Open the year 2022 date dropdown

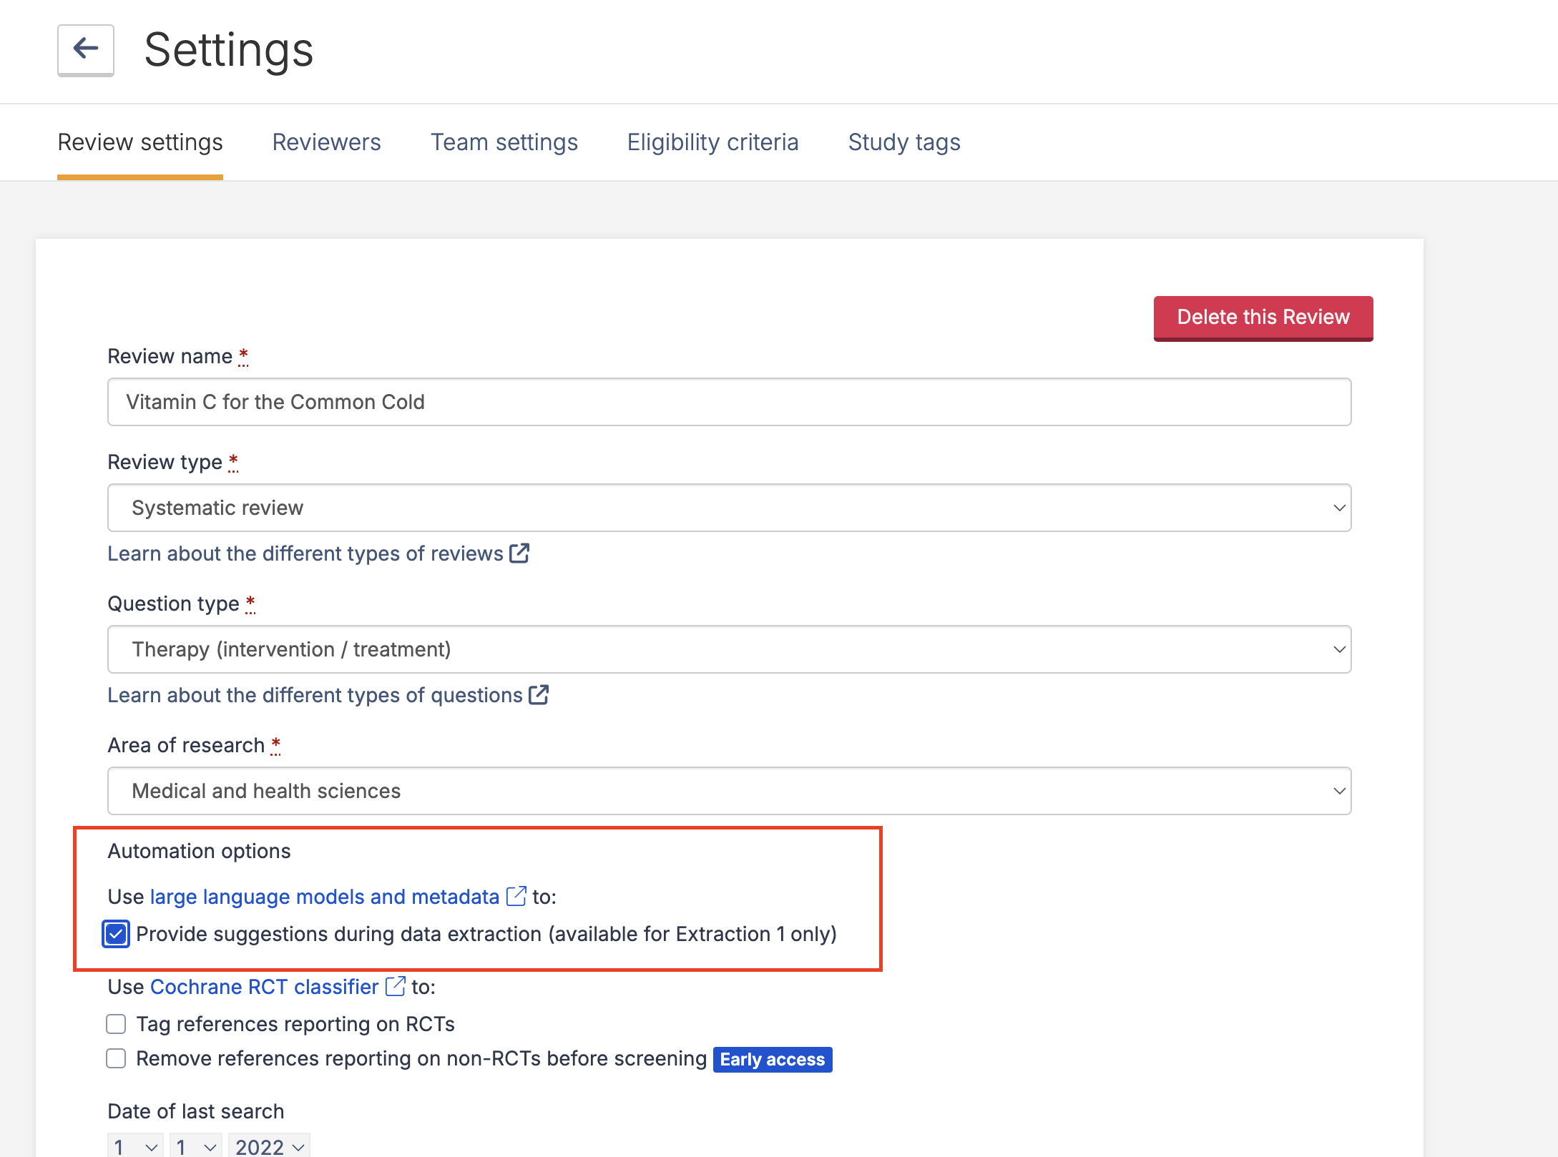coord(269,1146)
